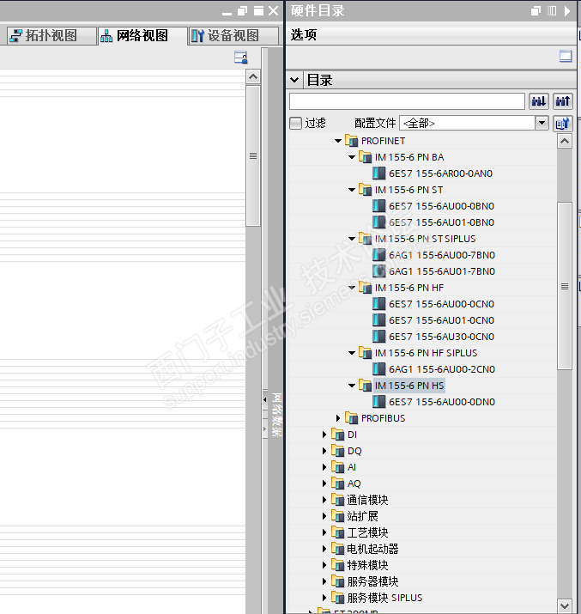Click the 6AG1 155-6AU00-2CN0 module icon
This screenshot has height=614, width=581.
(x=378, y=369)
